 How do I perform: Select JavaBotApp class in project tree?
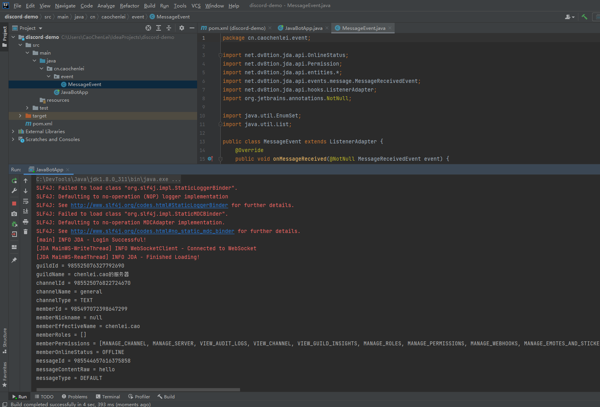(x=74, y=92)
